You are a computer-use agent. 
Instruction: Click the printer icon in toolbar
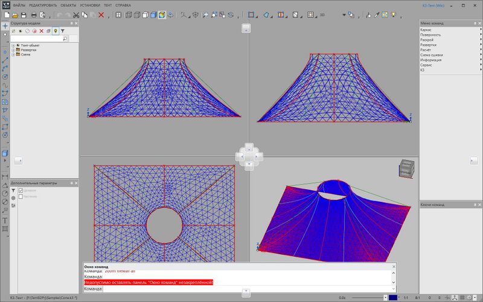pyautogui.click(x=34, y=14)
